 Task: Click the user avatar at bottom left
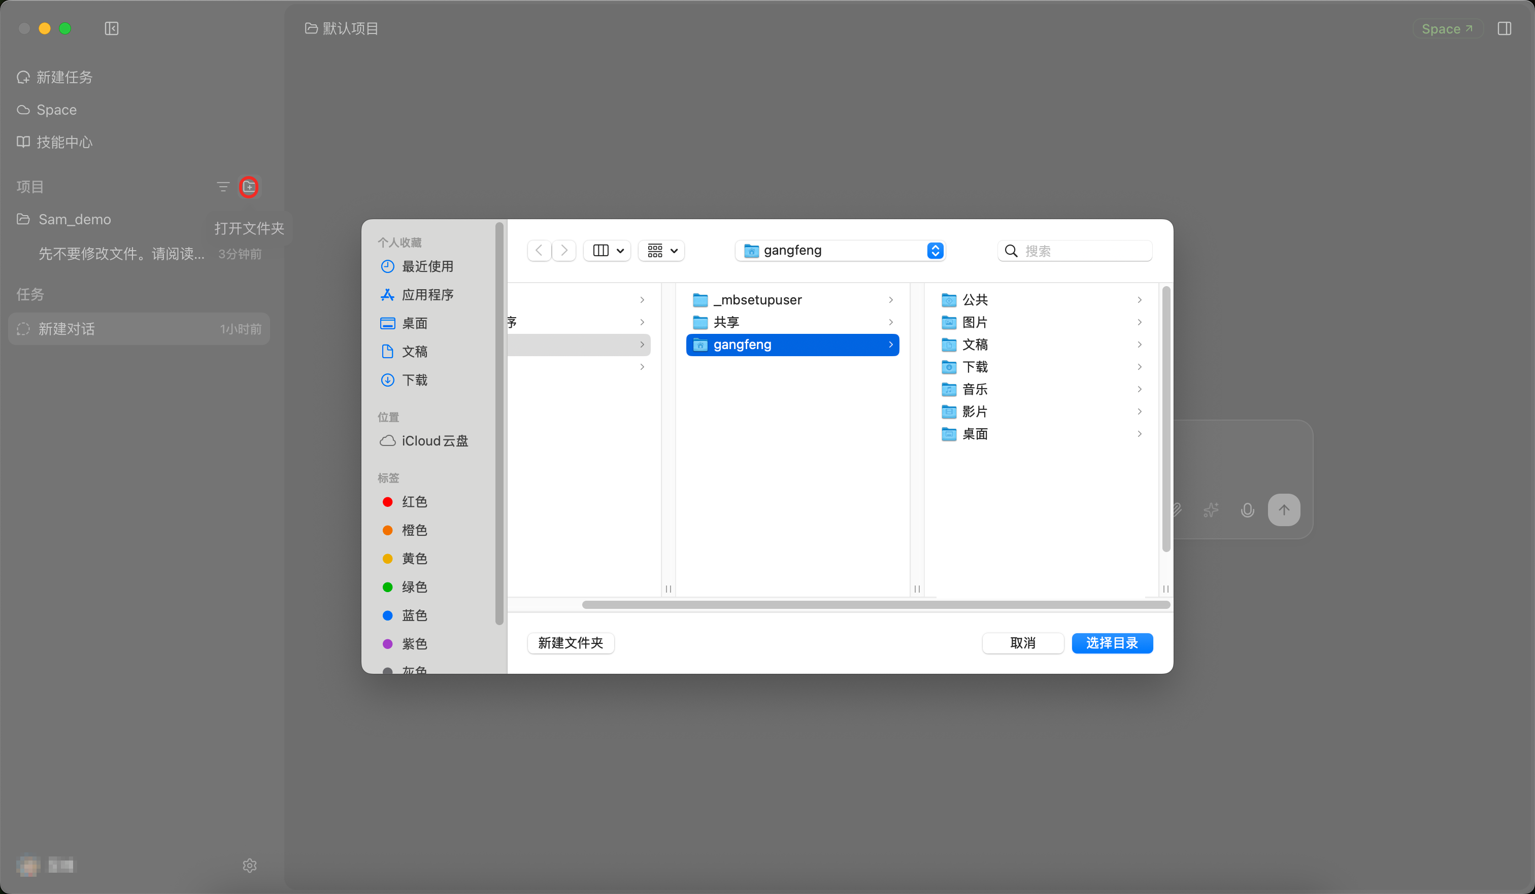[x=28, y=866]
